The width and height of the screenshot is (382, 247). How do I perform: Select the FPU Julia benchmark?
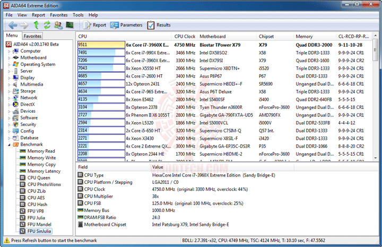click(36, 218)
